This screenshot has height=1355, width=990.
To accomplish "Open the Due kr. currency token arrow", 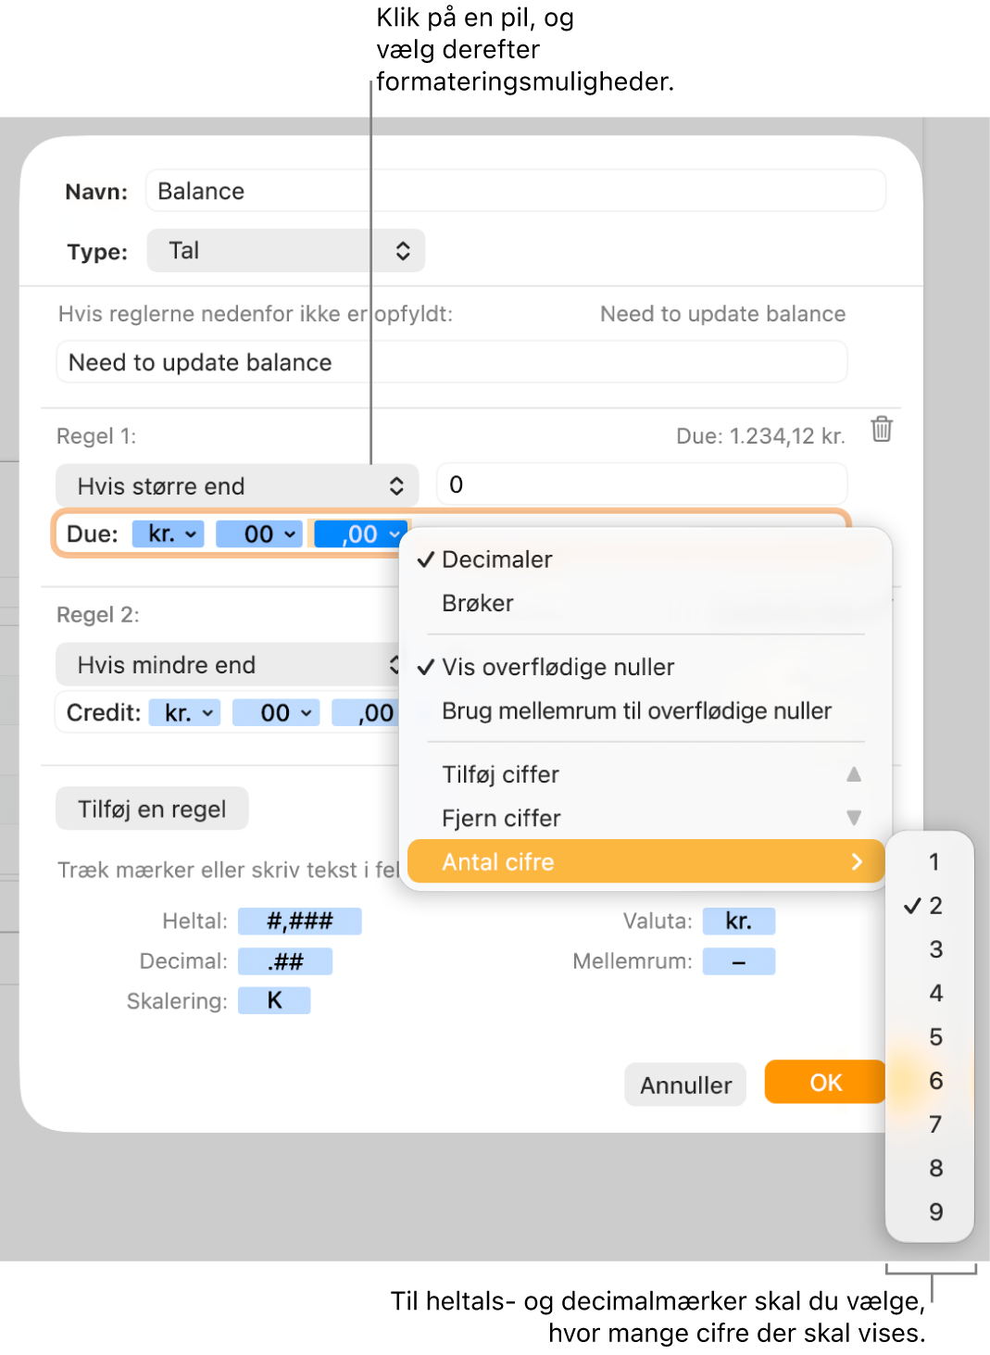I will pyautogui.click(x=191, y=534).
